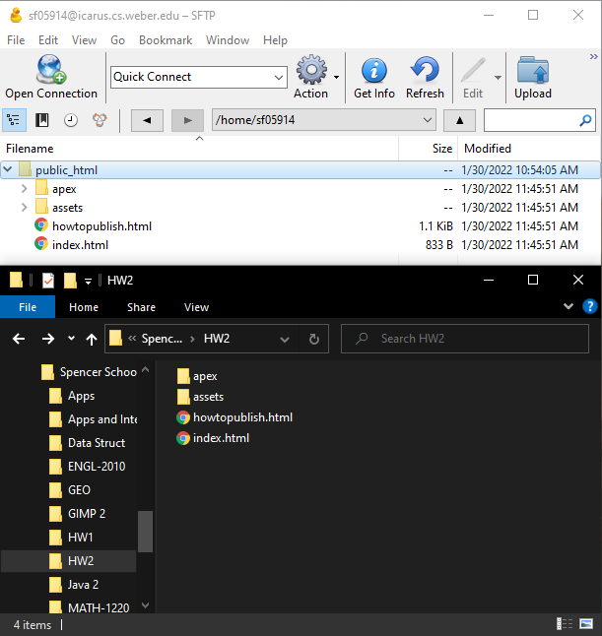Collapse the public_html folder
The width and height of the screenshot is (602, 636).
[x=8, y=169]
